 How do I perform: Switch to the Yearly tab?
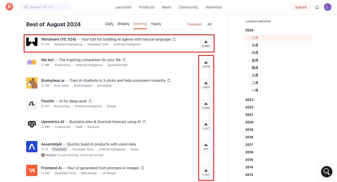(x=156, y=24)
